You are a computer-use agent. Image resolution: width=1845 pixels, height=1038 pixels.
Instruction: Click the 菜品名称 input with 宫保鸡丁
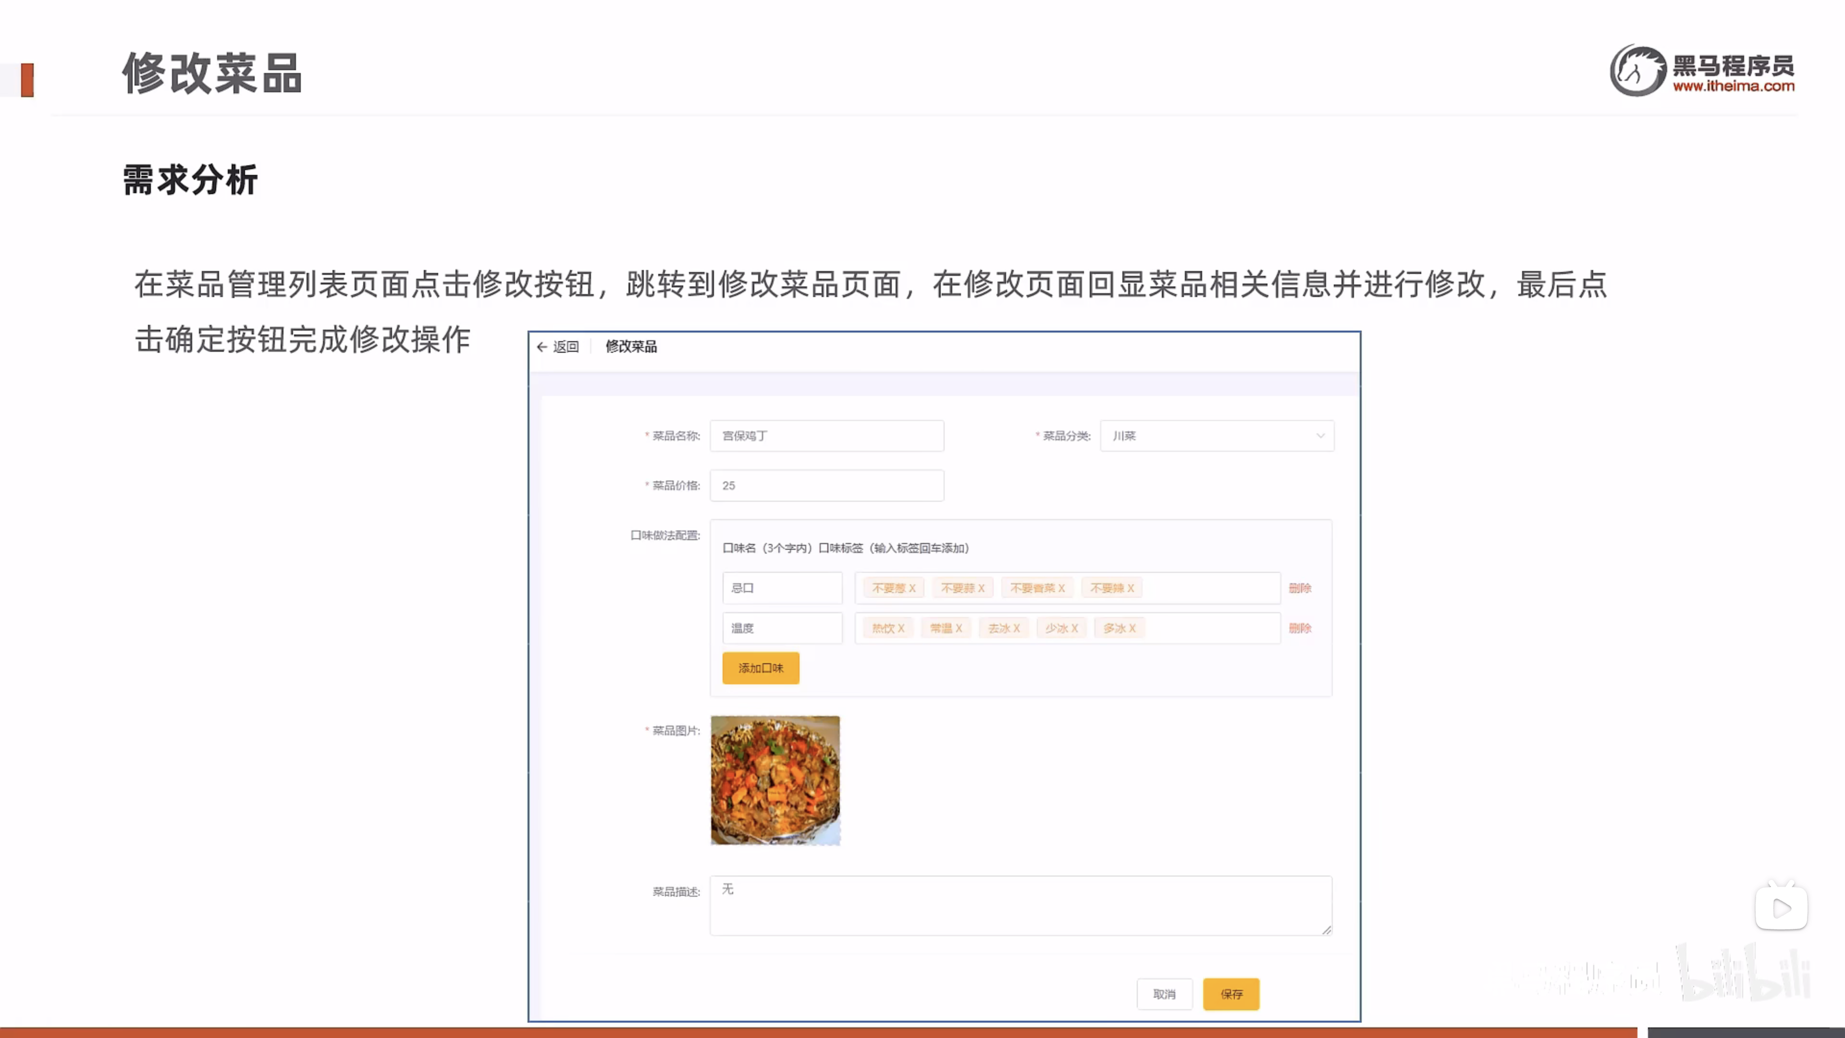(826, 435)
